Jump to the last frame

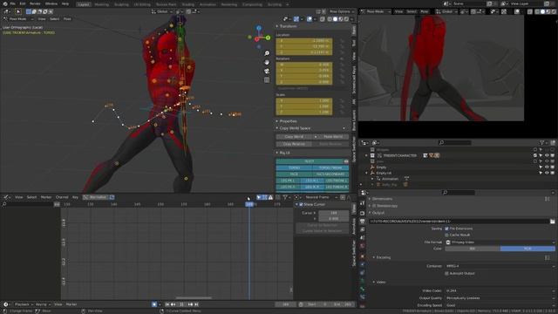click(196, 304)
